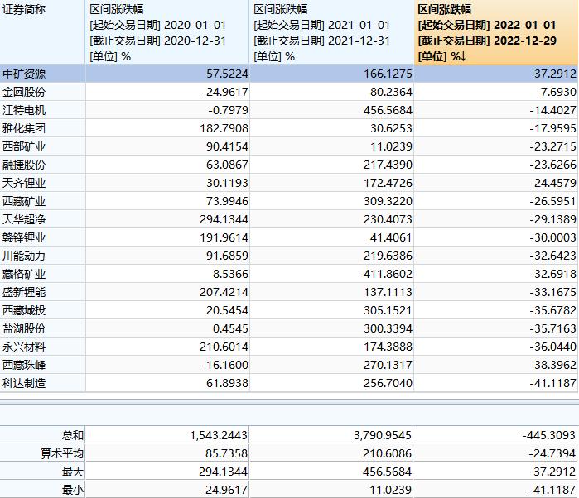Click the cell value 0.4545

(x=230, y=328)
